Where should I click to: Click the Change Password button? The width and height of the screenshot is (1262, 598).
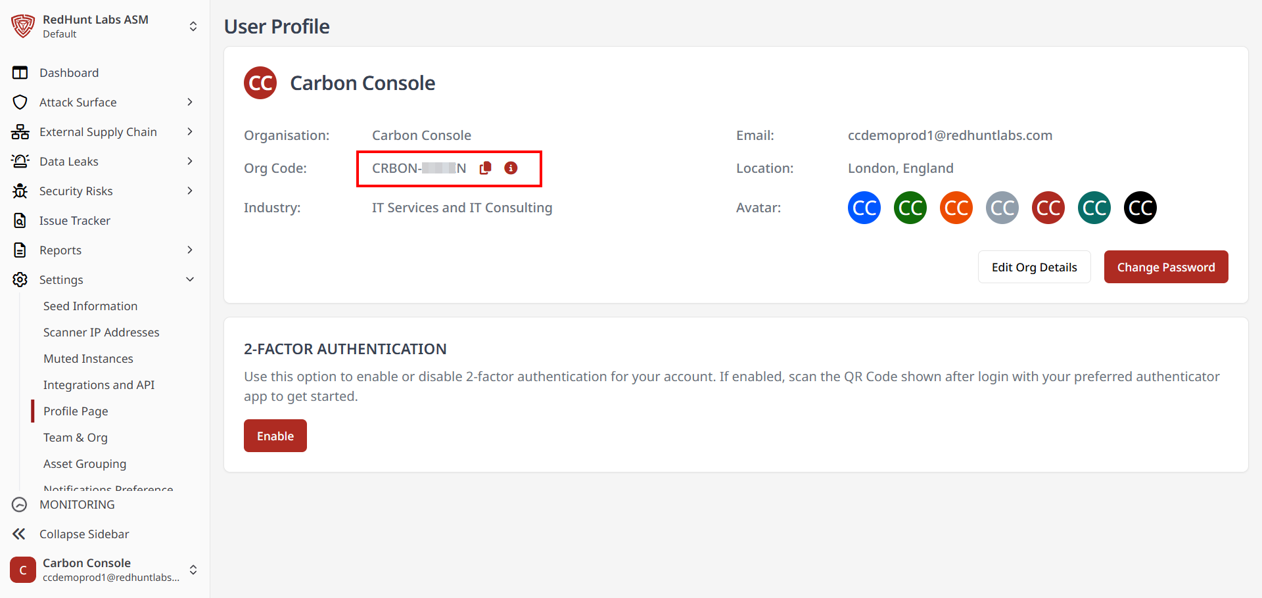[x=1166, y=267]
